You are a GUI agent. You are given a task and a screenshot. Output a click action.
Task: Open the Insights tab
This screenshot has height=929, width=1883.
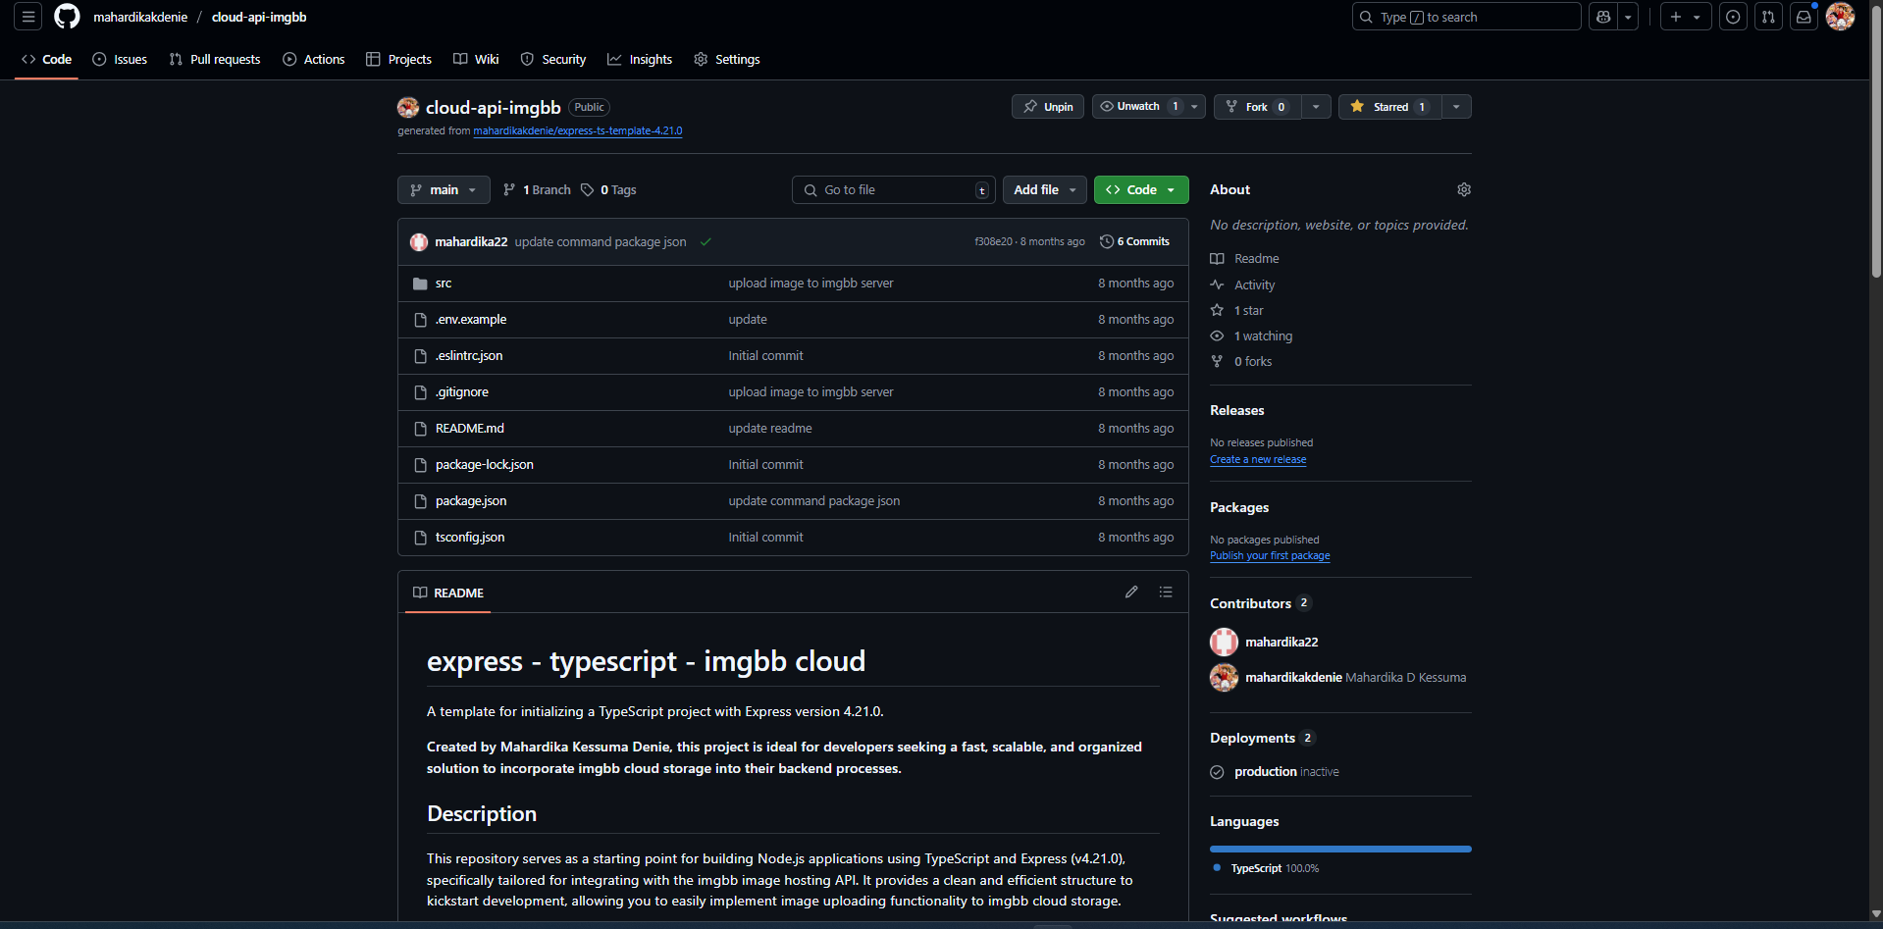pyautogui.click(x=640, y=60)
